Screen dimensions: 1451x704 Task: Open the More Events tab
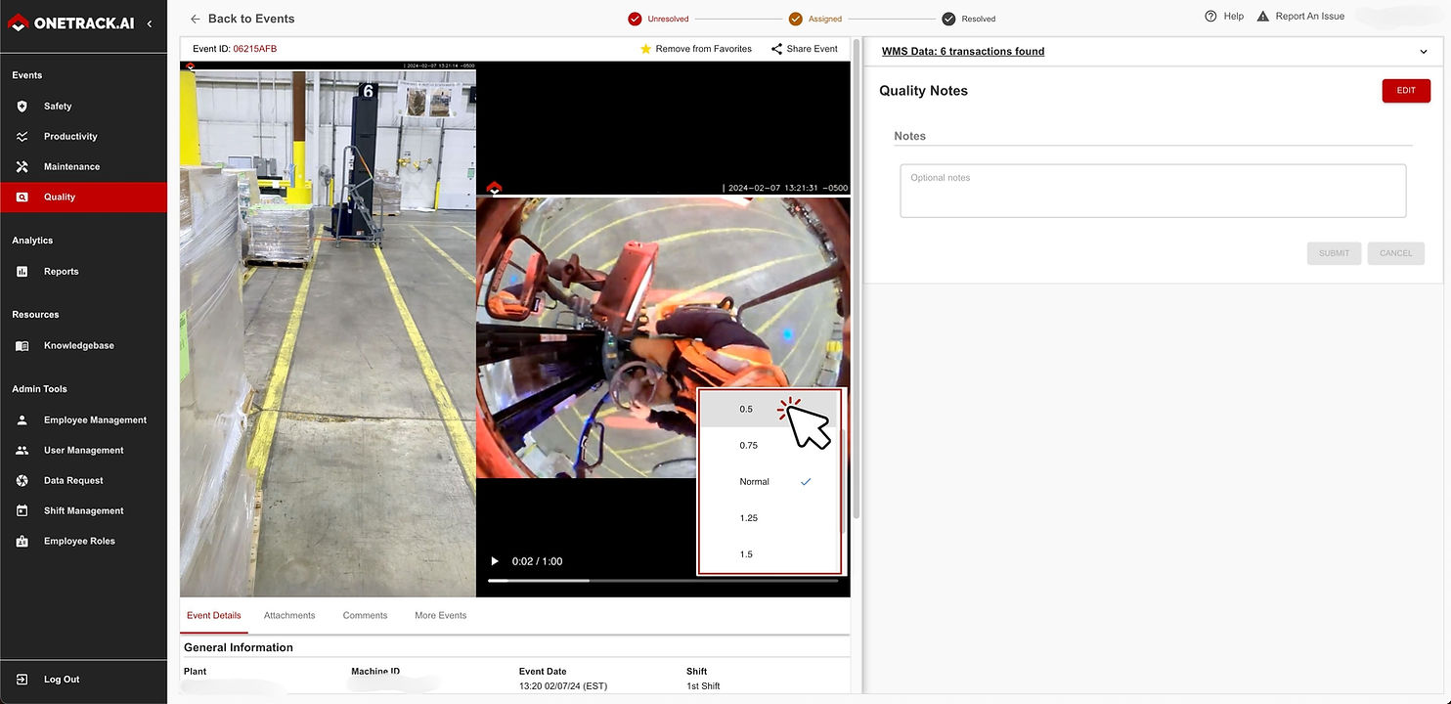coord(440,616)
